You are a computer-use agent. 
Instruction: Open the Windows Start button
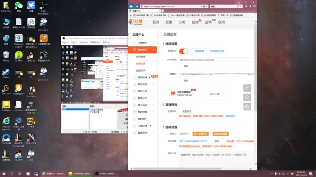[x=4, y=174]
